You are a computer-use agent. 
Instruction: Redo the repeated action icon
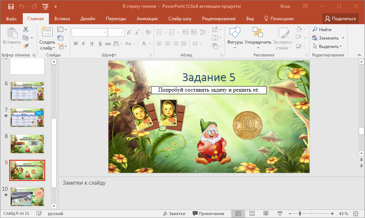[35, 7]
